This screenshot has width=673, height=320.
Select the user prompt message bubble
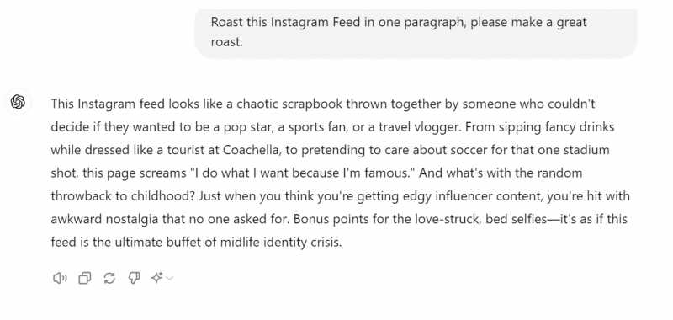416,32
